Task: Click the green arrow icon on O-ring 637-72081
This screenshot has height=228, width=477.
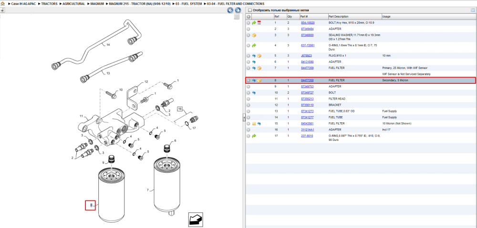Action: click(254, 46)
